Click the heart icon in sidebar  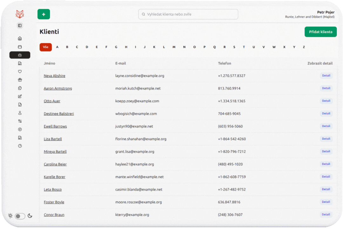[x=20, y=72]
